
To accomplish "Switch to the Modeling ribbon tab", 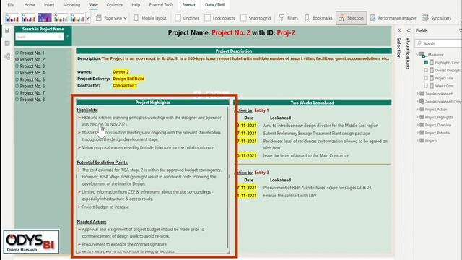I will click(x=71, y=5).
